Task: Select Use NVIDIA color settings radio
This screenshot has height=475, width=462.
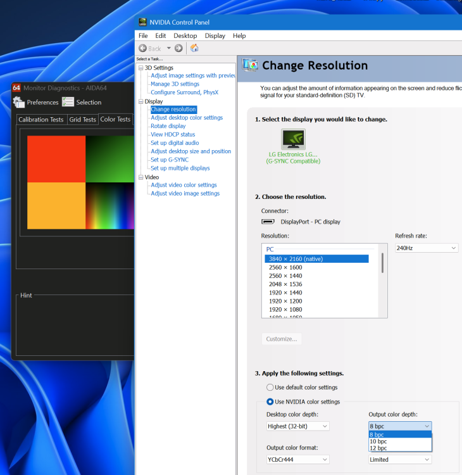Action: tap(271, 402)
